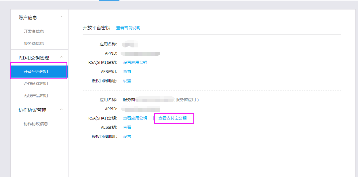This screenshot has height=177, width=358.
Task: Click the PID和公钥管理 section header
Action: coord(34,58)
